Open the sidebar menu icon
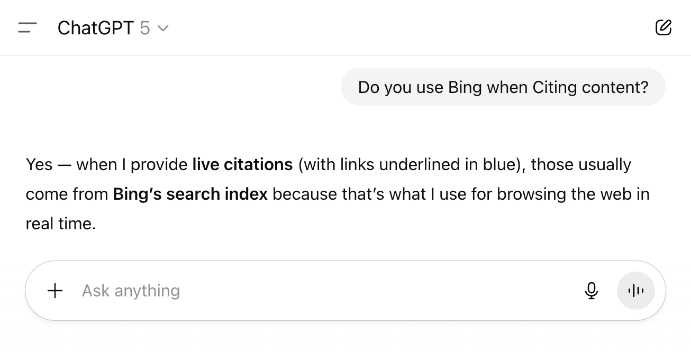The image size is (691, 354). pos(27,27)
